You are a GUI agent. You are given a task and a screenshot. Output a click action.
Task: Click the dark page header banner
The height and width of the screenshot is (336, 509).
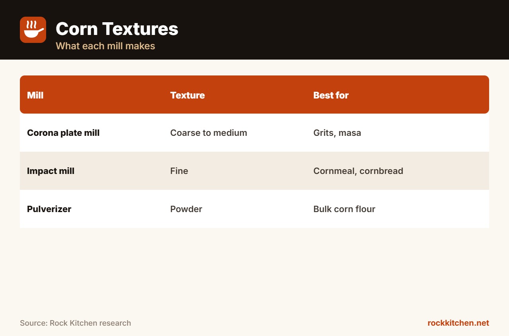tap(254, 30)
